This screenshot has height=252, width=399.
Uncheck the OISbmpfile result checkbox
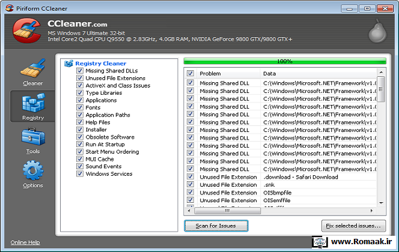pos(190,193)
